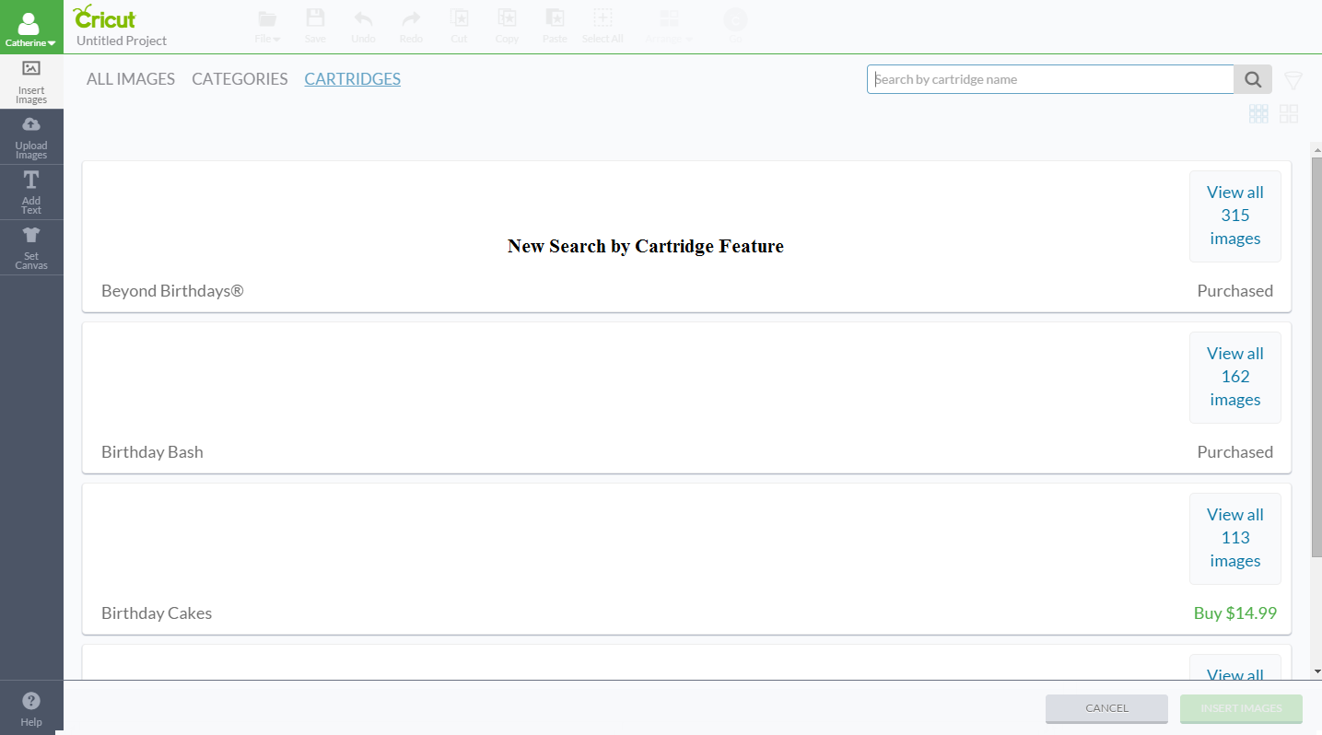Click the Beyond Birthdays cartridge name
Screen dimensions: 1322x735
(x=172, y=291)
